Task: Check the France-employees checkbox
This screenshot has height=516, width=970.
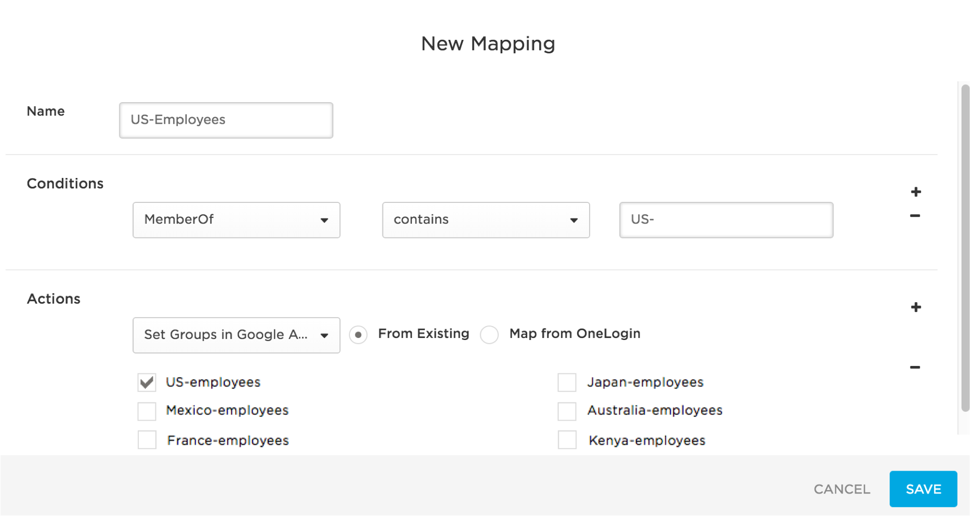Action: pyautogui.click(x=147, y=440)
